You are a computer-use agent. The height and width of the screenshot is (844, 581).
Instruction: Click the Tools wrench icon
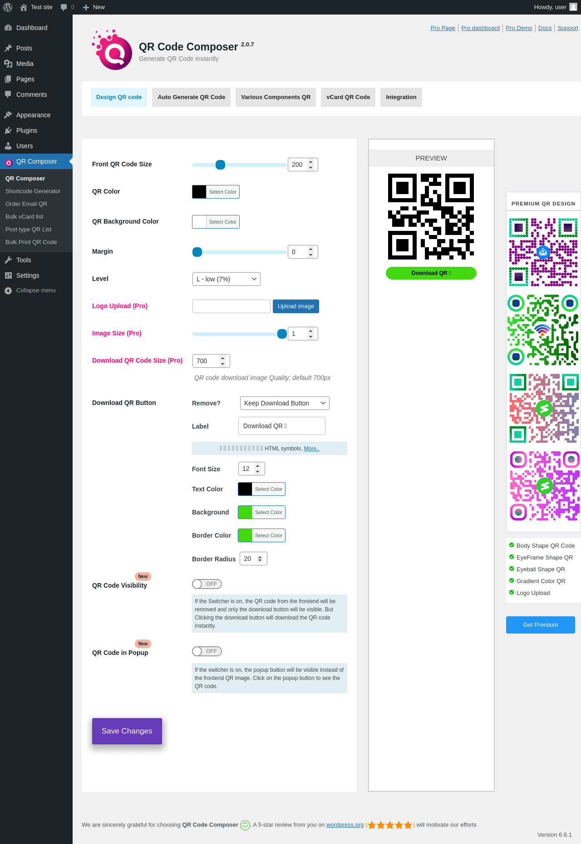(x=8, y=260)
